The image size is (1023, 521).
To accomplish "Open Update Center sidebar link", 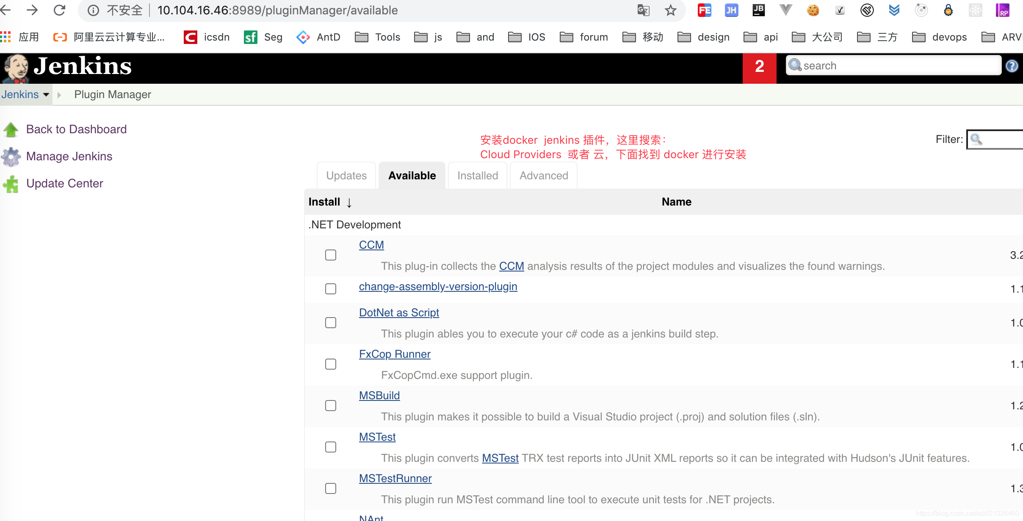I will pos(65,184).
